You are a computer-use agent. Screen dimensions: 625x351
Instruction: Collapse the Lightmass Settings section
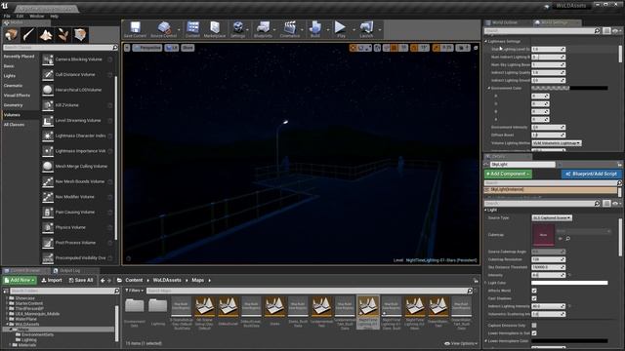486,41
